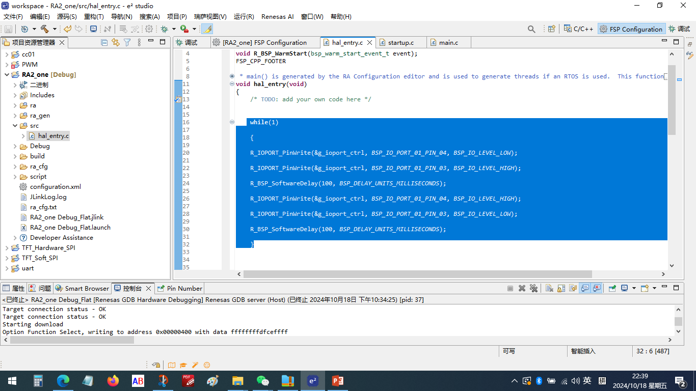The image size is (696, 391).
Task: Switch to [RA2_one] FSP Configuration tab
Action: 264,43
